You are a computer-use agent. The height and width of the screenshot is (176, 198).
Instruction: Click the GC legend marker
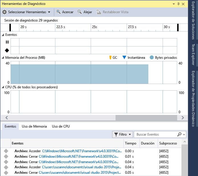pos(110,58)
